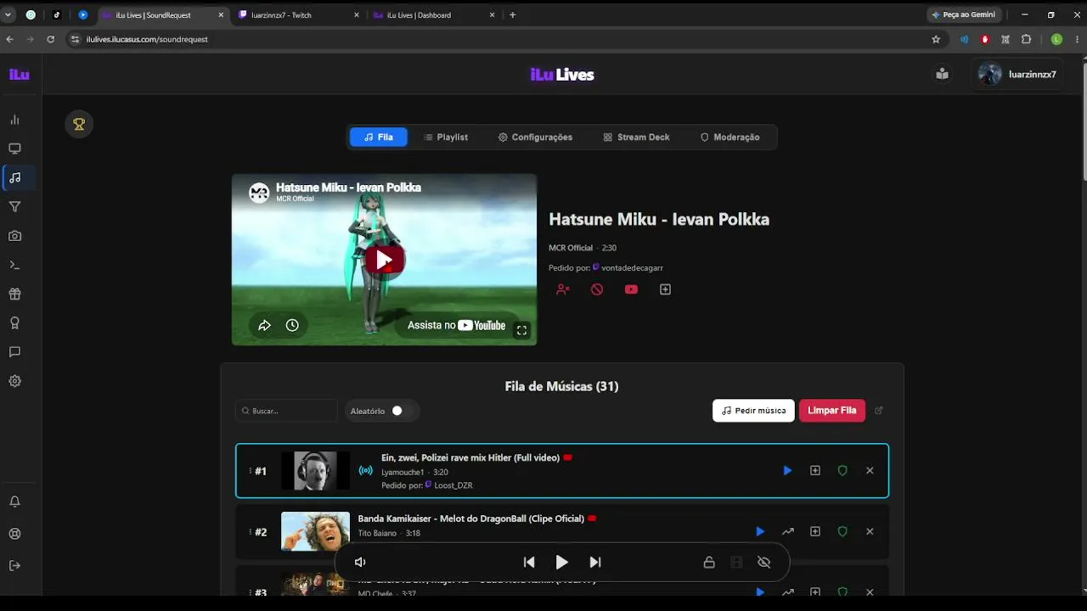Image resolution: width=1087 pixels, height=611 pixels.
Task: Switch to the iLu Lives Dashboard browser tab
Action: [433, 15]
